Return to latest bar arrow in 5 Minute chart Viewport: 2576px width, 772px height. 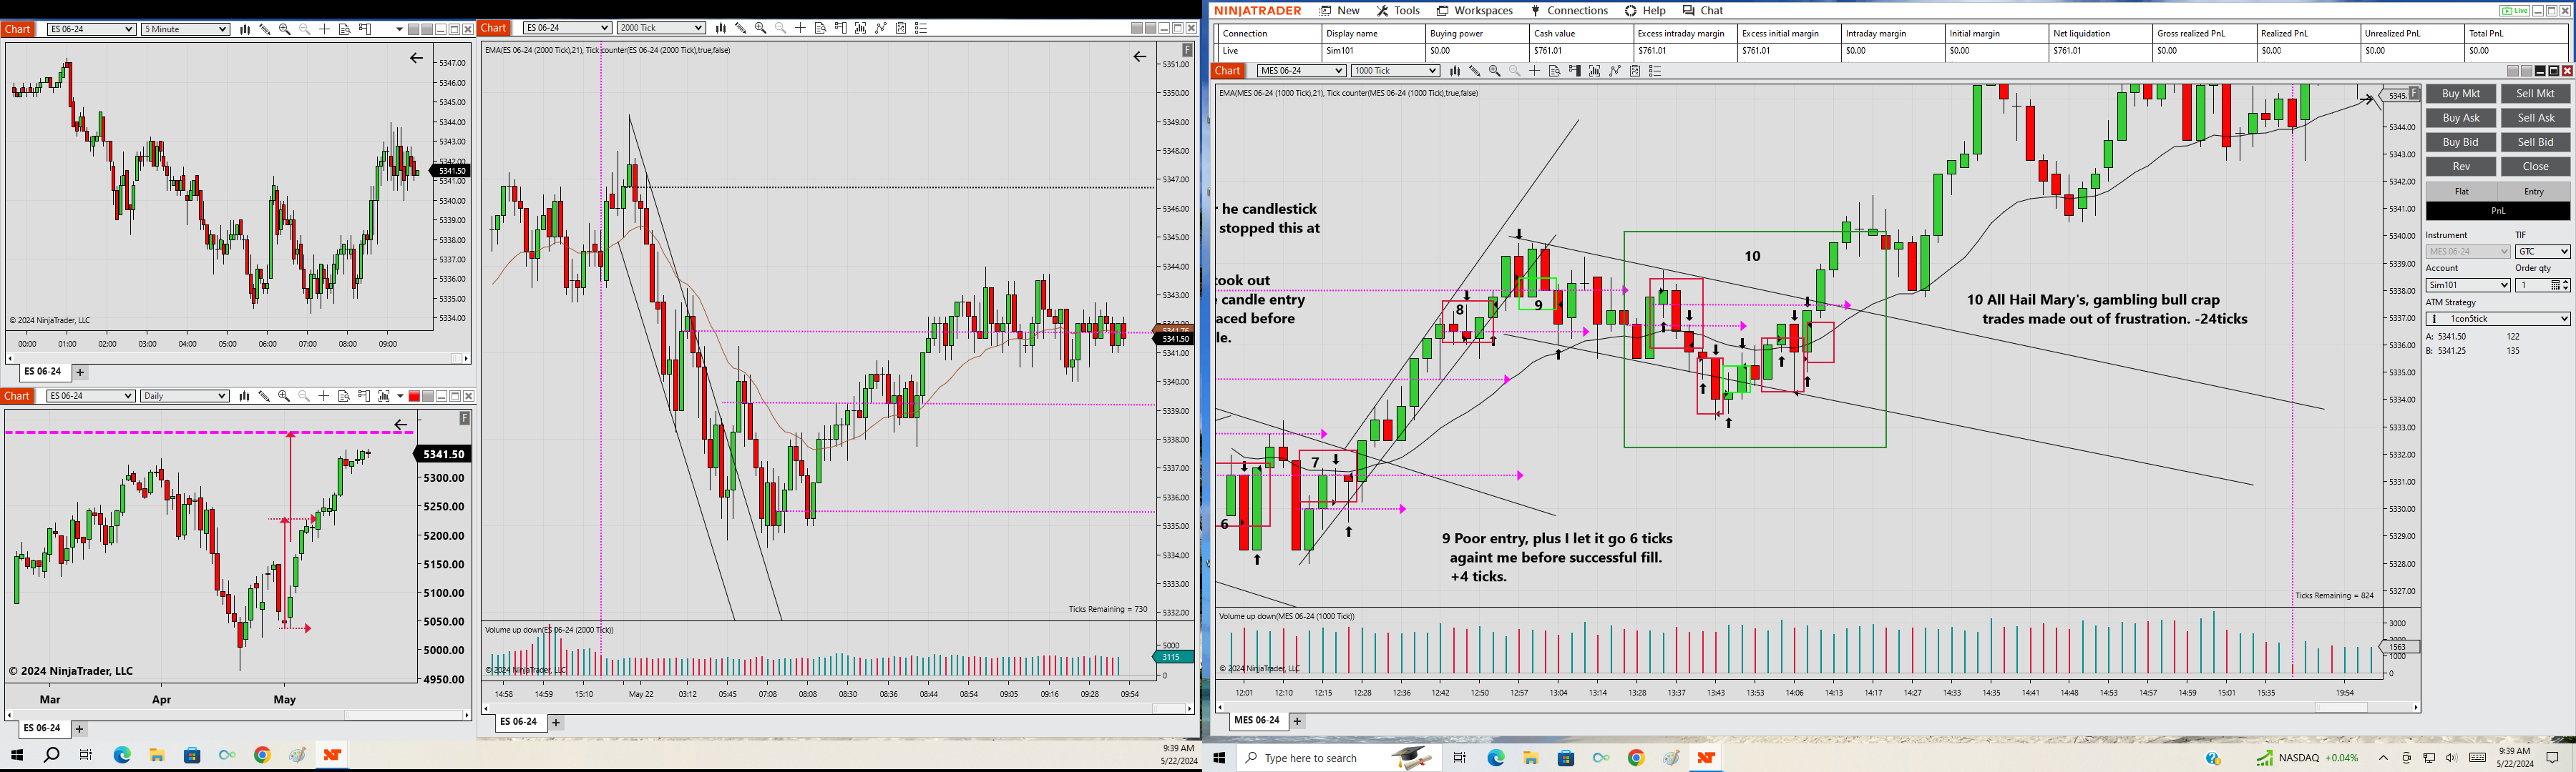416,58
